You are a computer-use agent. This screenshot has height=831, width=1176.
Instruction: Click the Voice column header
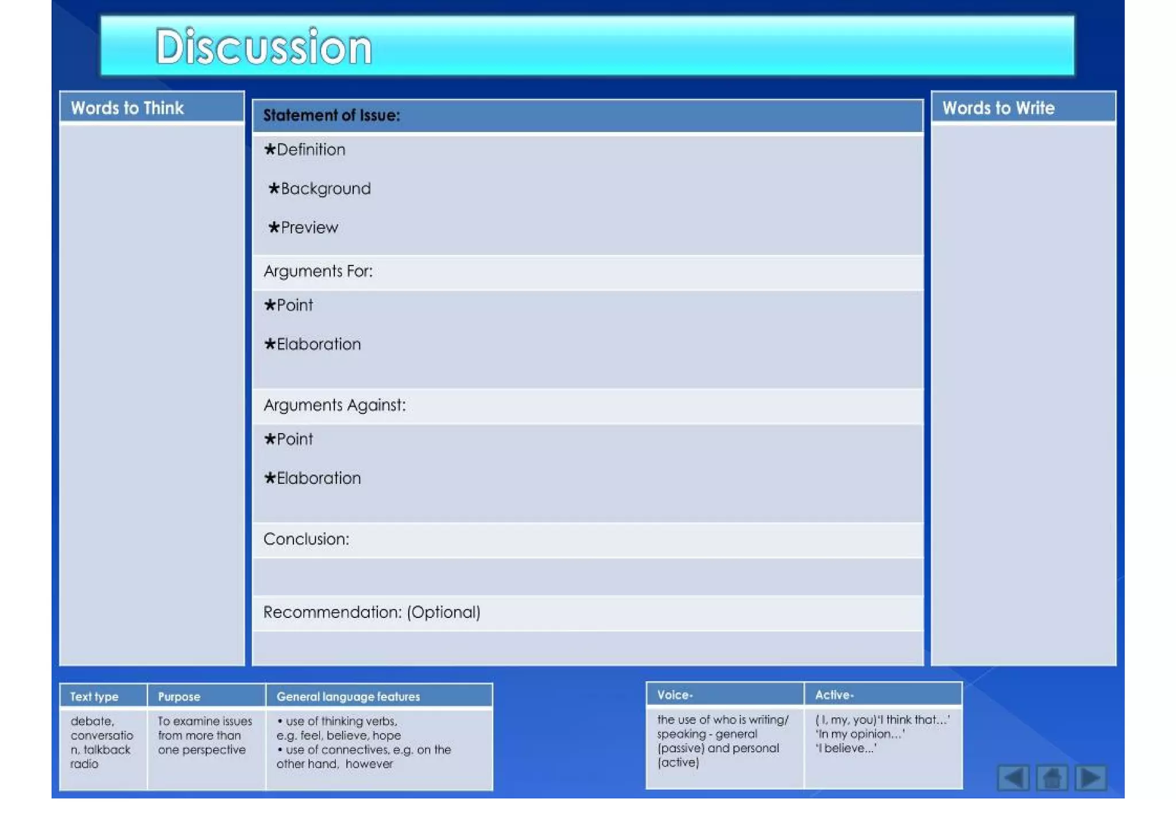tap(675, 695)
